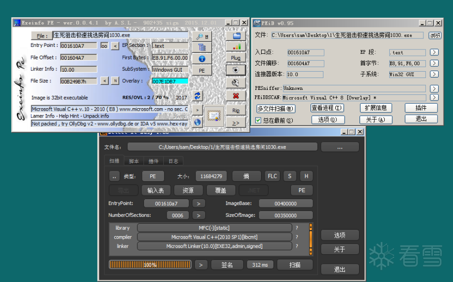This screenshot has width=453, height=282.
Task: Toggle 总在最前 checkbox in PEiD
Action: tap(258, 121)
